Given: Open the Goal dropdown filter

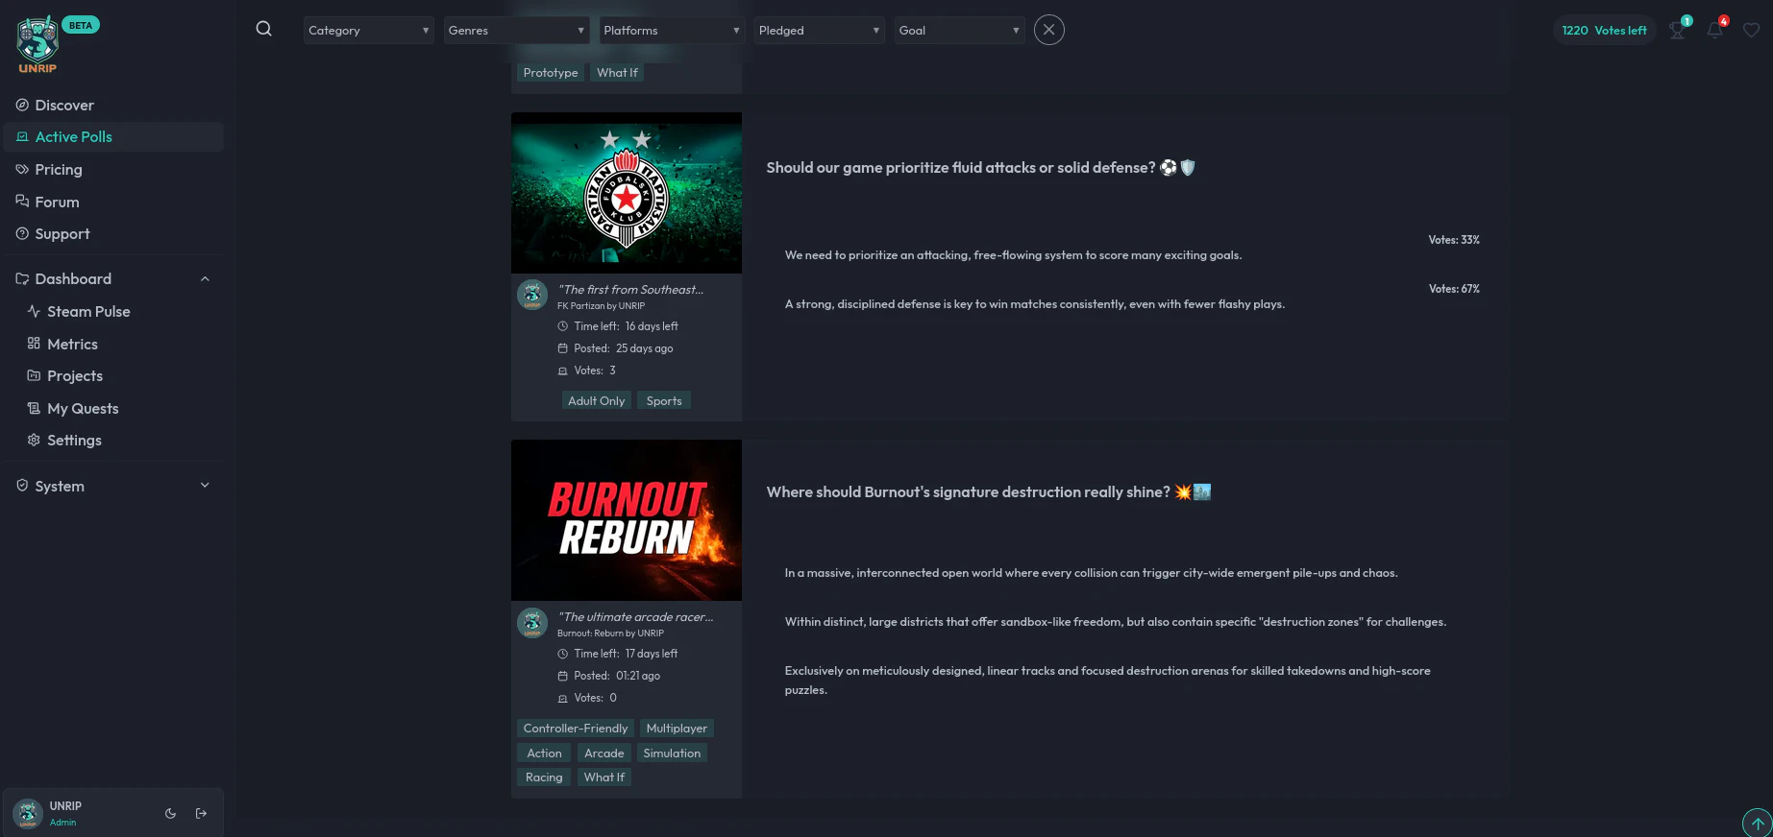Looking at the screenshot, I should [959, 30].
